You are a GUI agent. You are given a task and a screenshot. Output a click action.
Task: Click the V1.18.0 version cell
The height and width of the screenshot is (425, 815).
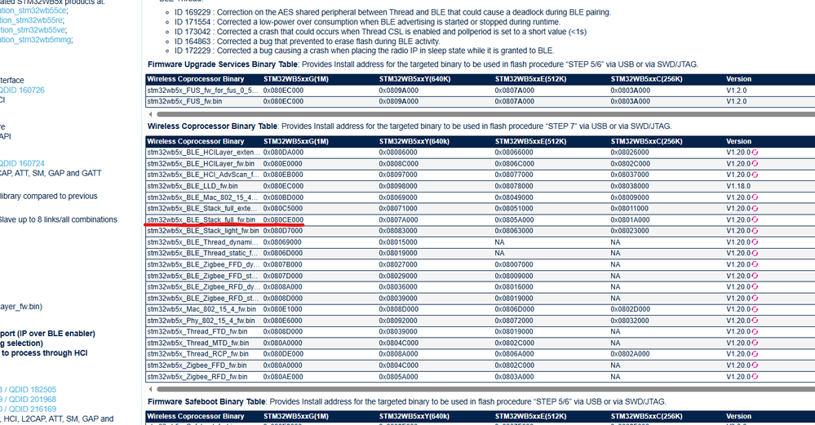click(738, 186)
